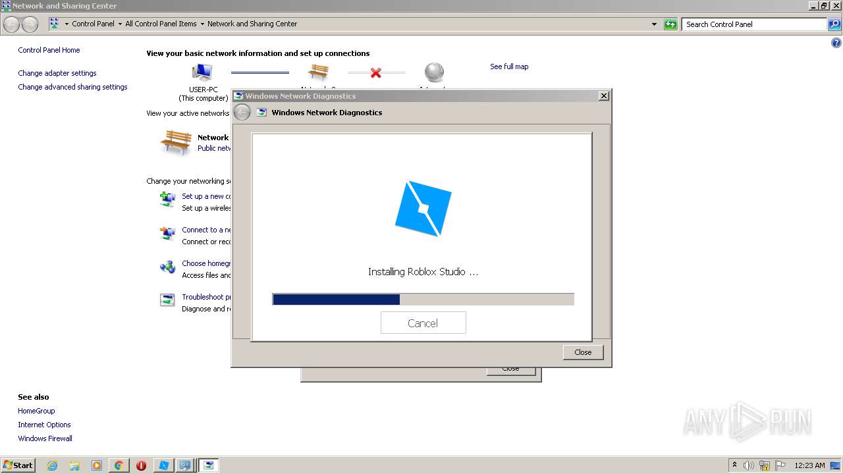This screenshot has width=843, height=474.
Task: Click the active Network bench icon
Action: coord(176,142)
